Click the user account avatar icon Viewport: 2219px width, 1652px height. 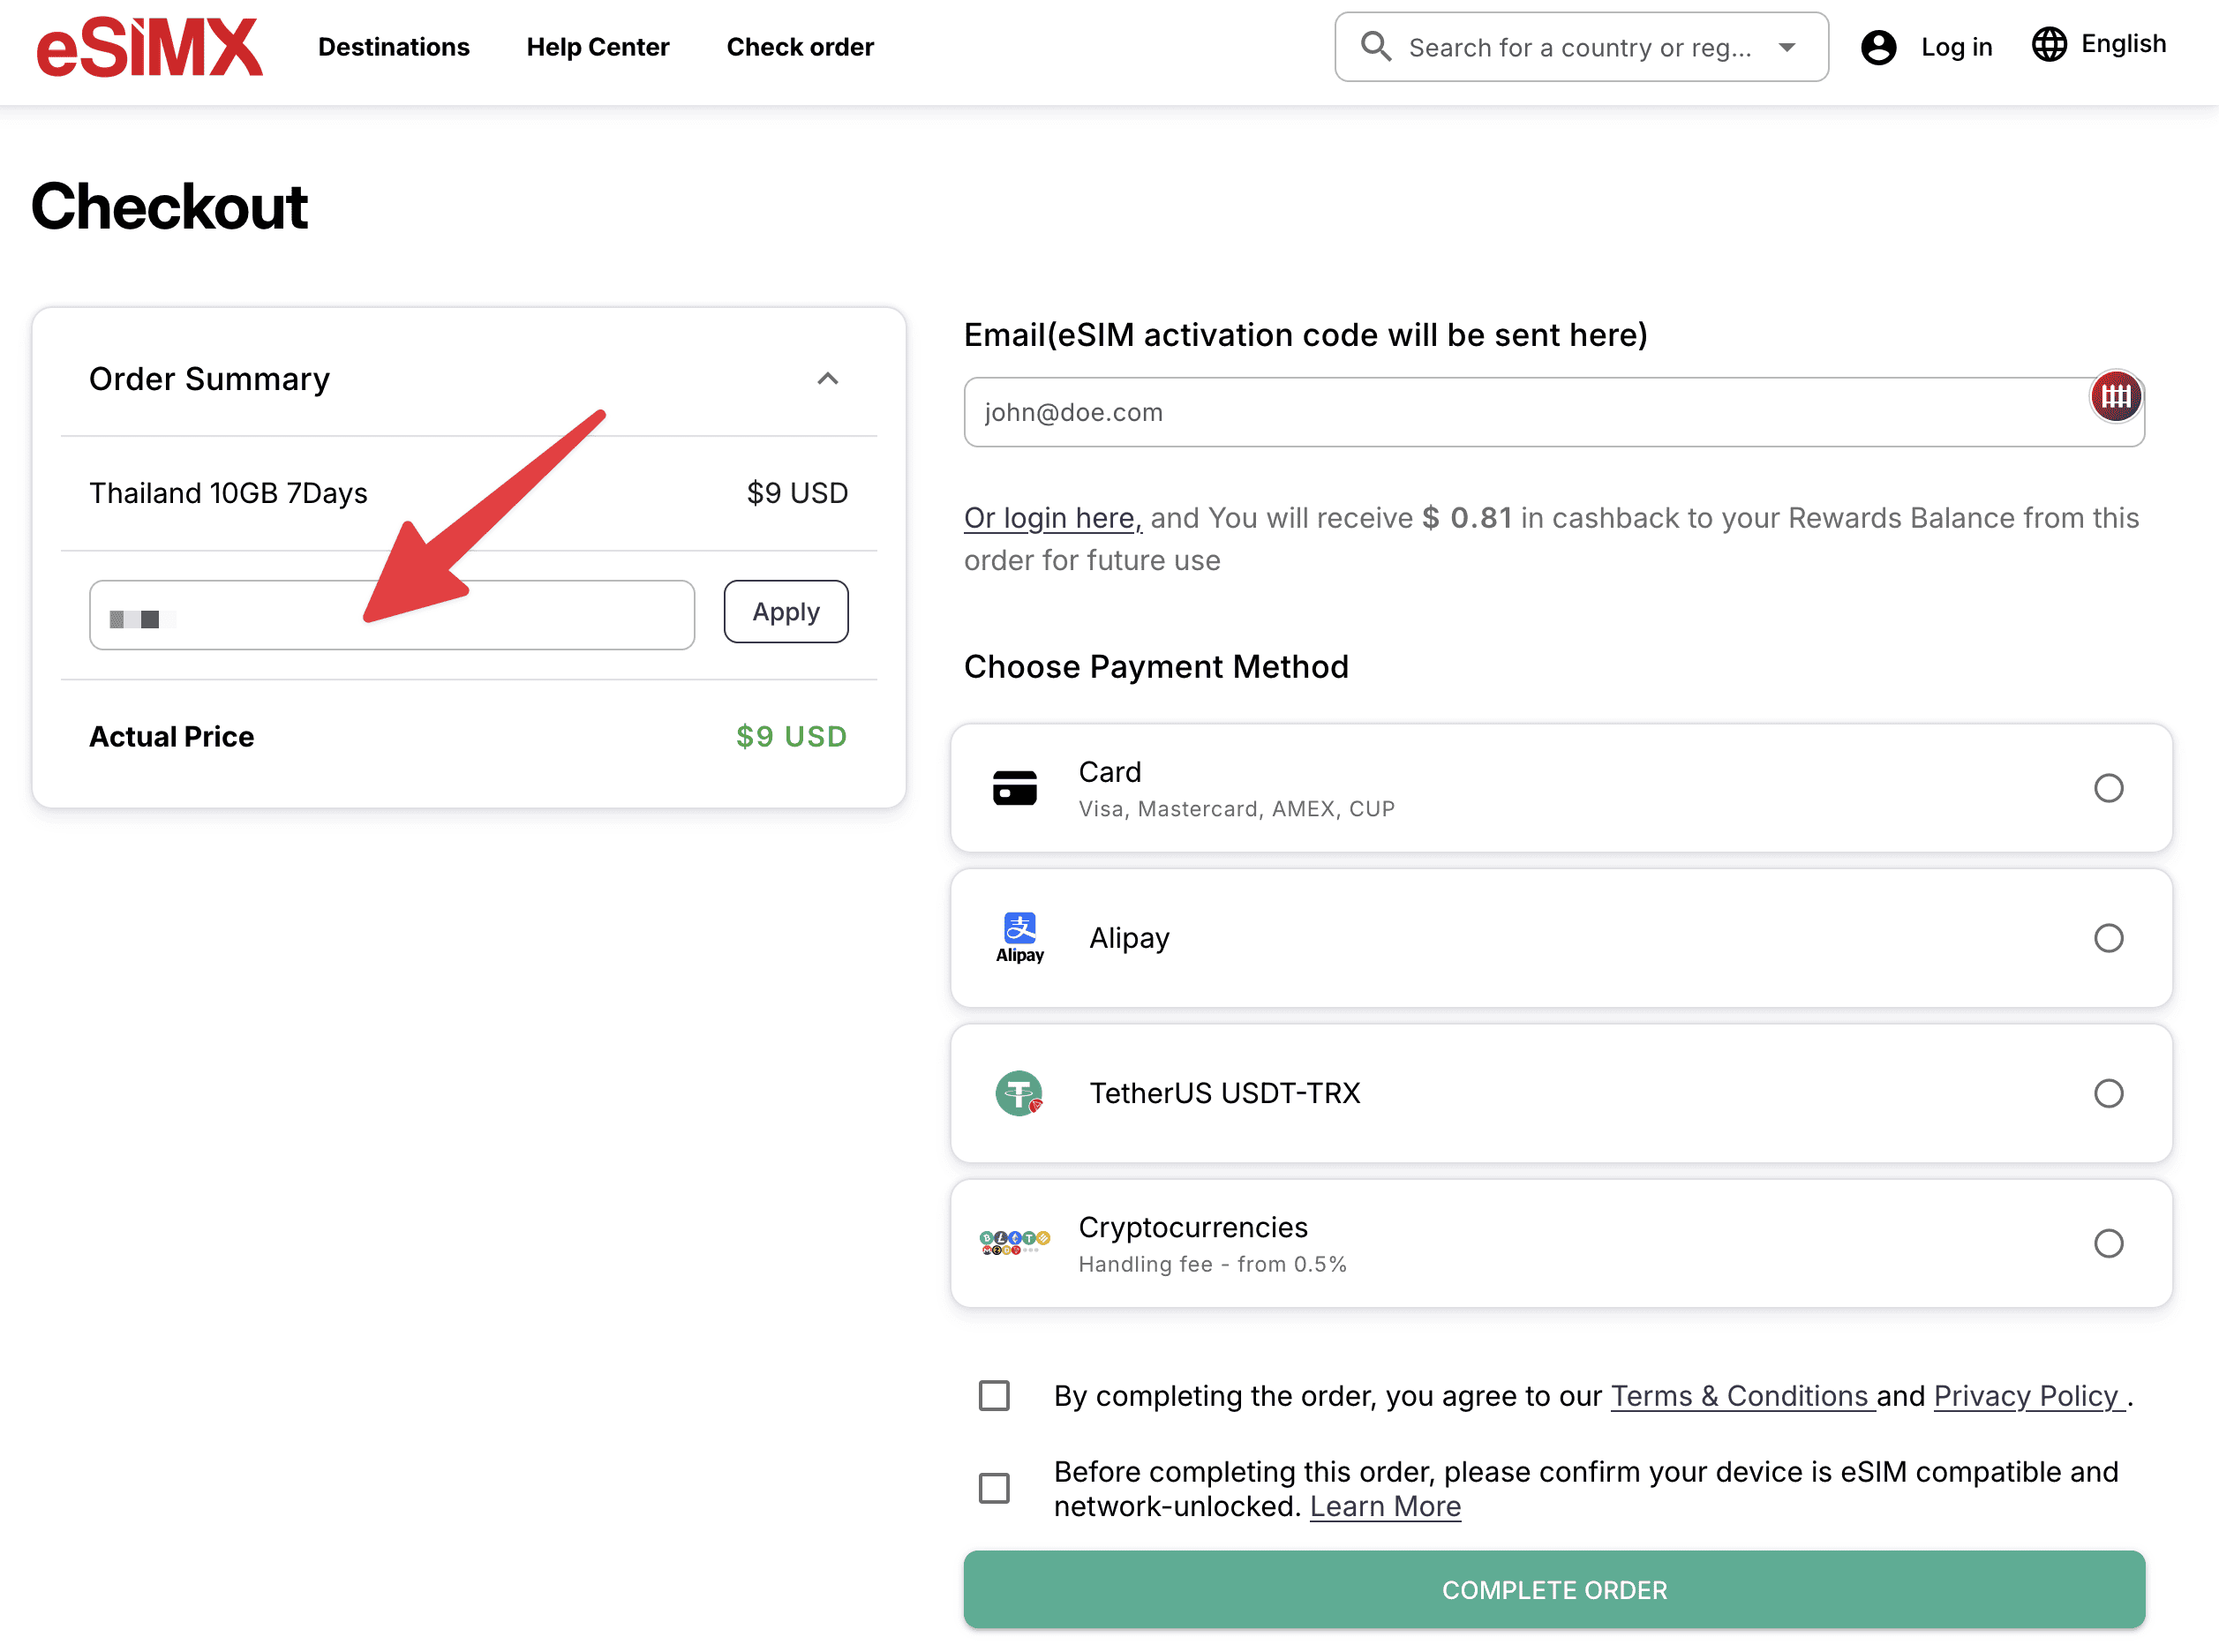pyautogui.click(x=1878, y=47)
